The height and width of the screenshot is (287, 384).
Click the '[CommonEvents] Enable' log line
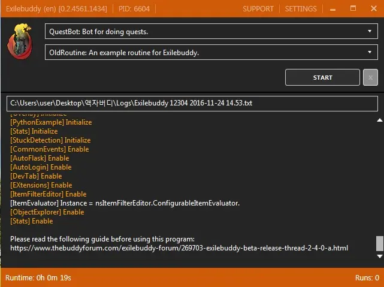tap(50, 149)
